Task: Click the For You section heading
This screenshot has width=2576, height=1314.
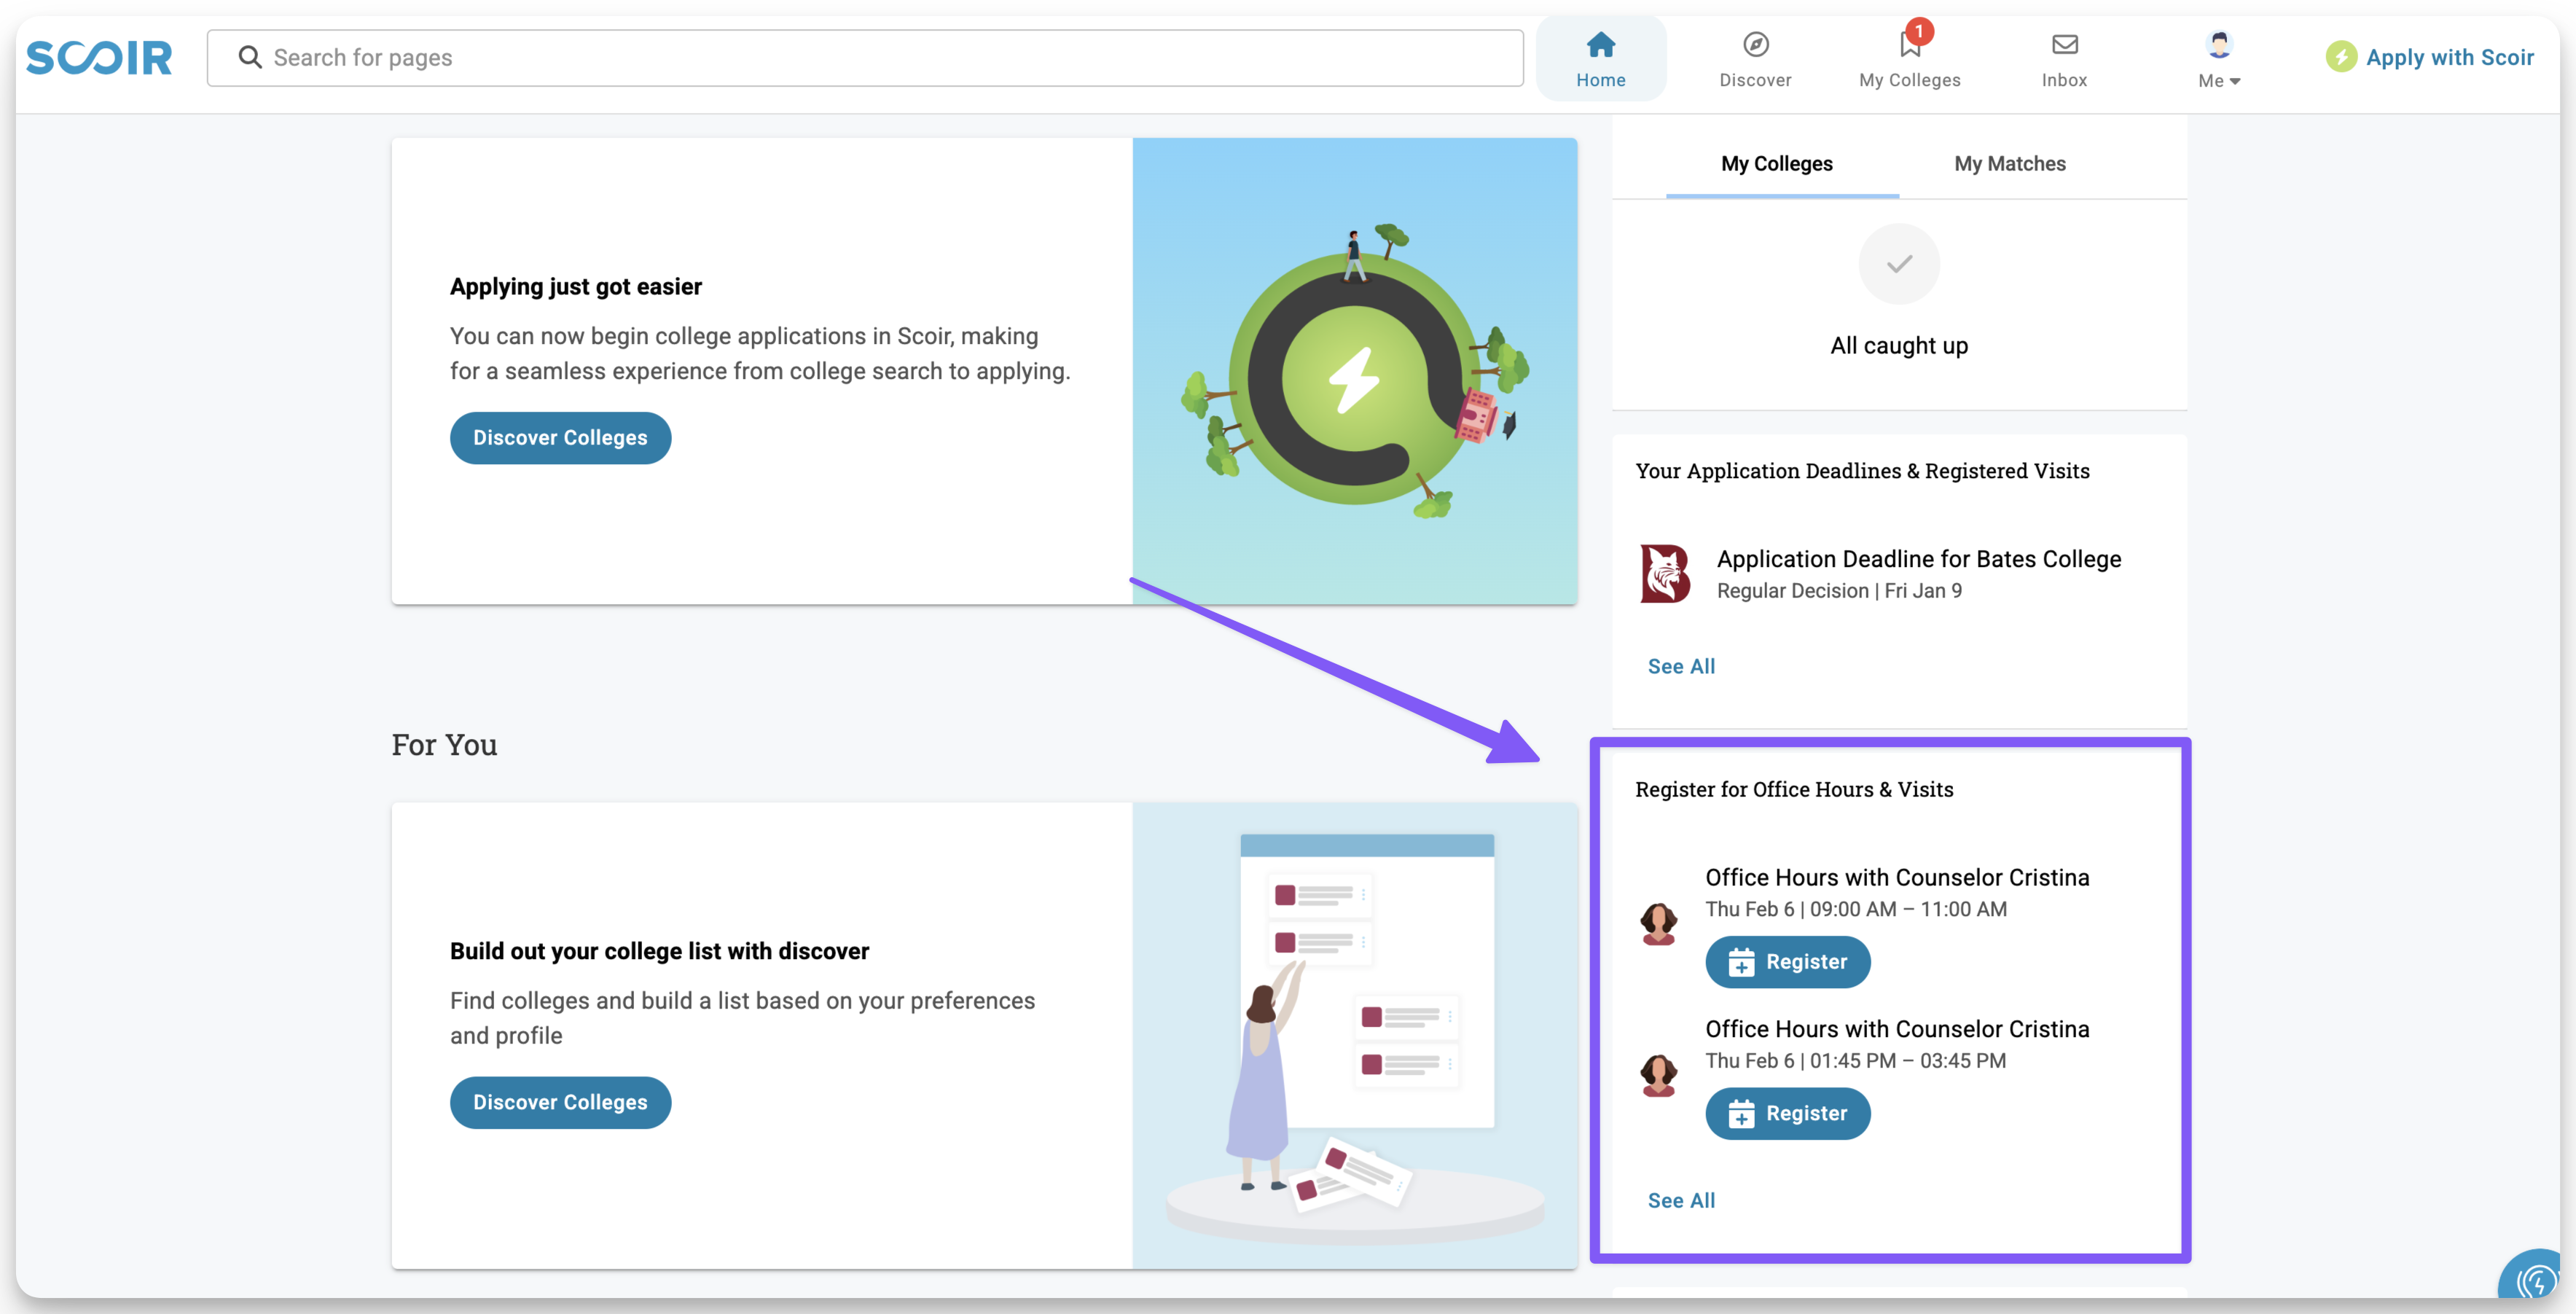Action: (x=444, y=745)
